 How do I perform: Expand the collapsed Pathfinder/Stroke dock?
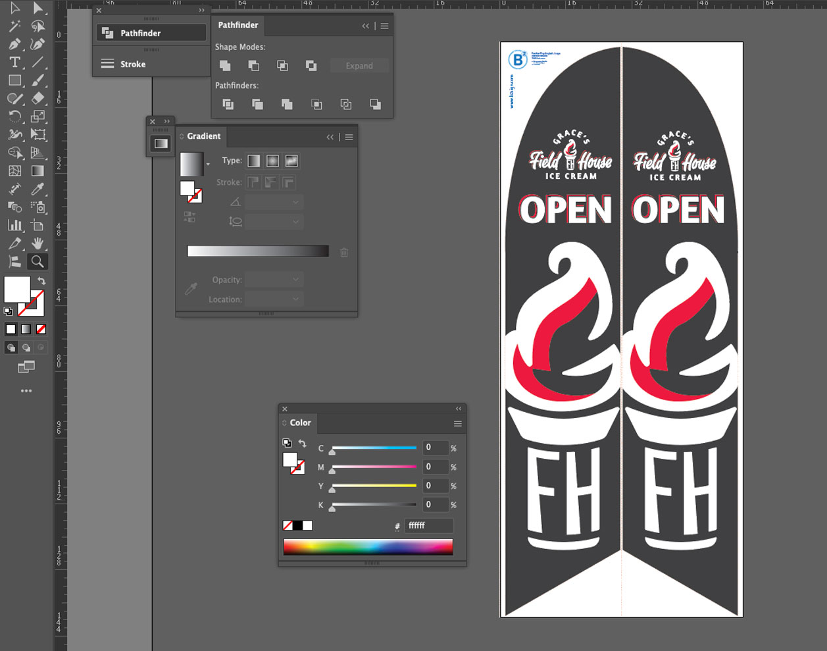coord(202,11)
